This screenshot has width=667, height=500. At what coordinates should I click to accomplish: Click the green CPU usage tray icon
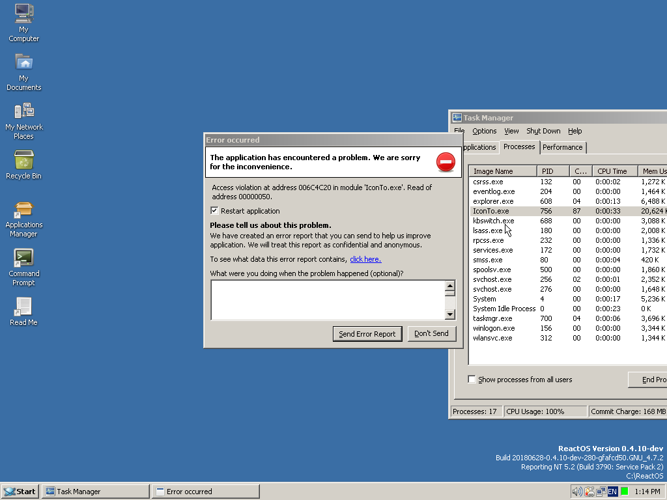click(x=625, y=492)
